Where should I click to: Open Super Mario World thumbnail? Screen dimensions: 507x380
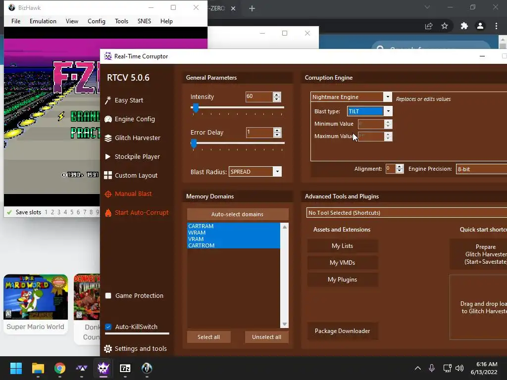[36, 297]
